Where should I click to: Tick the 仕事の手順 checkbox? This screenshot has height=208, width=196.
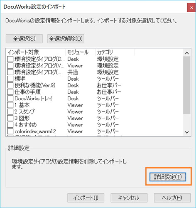(10, 92)
